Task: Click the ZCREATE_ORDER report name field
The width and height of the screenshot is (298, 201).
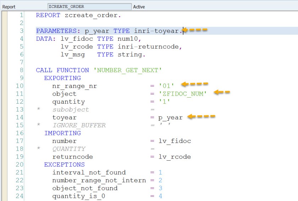Action: click(89, 7)
